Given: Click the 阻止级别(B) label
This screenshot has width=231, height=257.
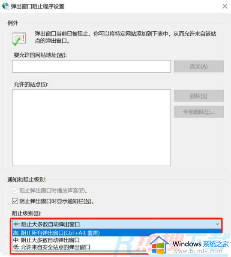Looking at the screenshot, I should 27,213.
